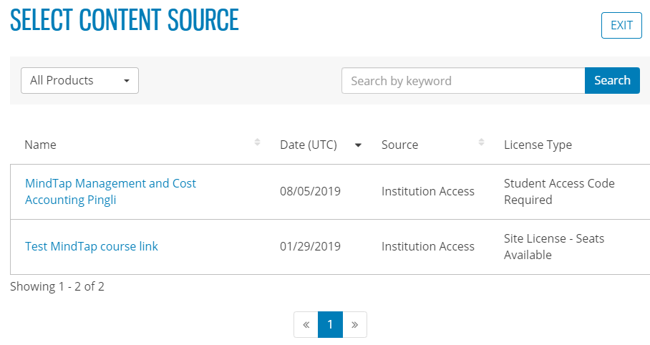Go to previous page with double-left chevron
The height and width of the screenshot is (345, 650).
pyautogui.click(x=306, y=325)
